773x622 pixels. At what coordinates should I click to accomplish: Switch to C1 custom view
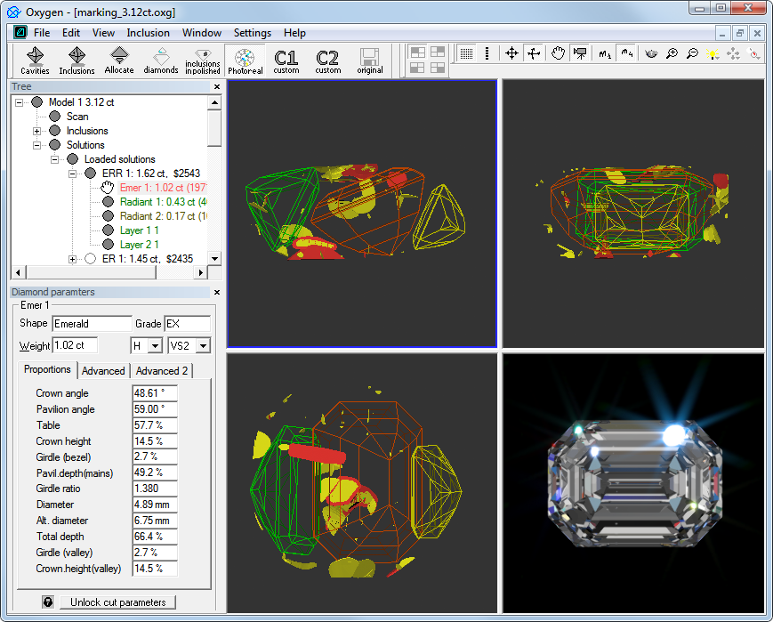click(x=286, y=60)
